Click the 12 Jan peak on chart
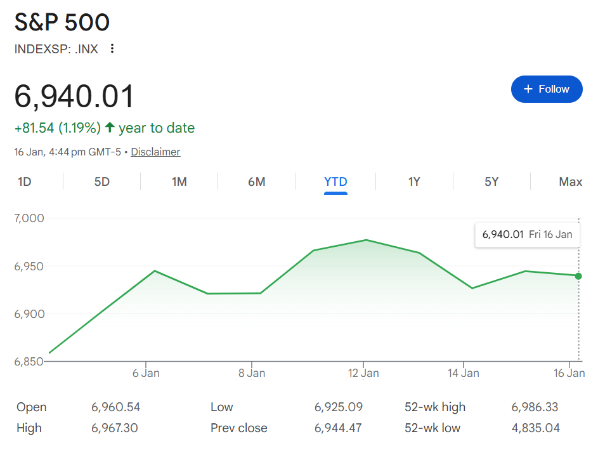 coord(366,240)
